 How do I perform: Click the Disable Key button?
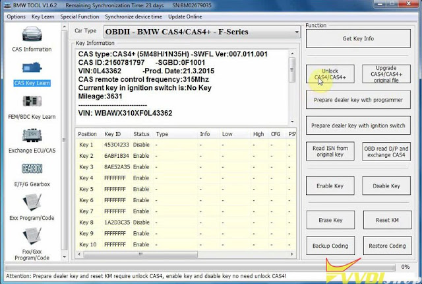tap(386, 186)
